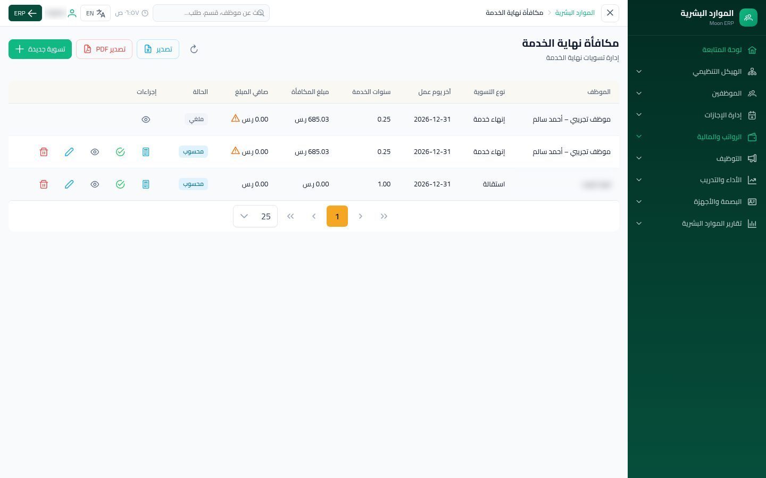Click the pencil icon on the محسوب termination row
The height and width of the screenshot is (478, 766).
tap(69, 152)
